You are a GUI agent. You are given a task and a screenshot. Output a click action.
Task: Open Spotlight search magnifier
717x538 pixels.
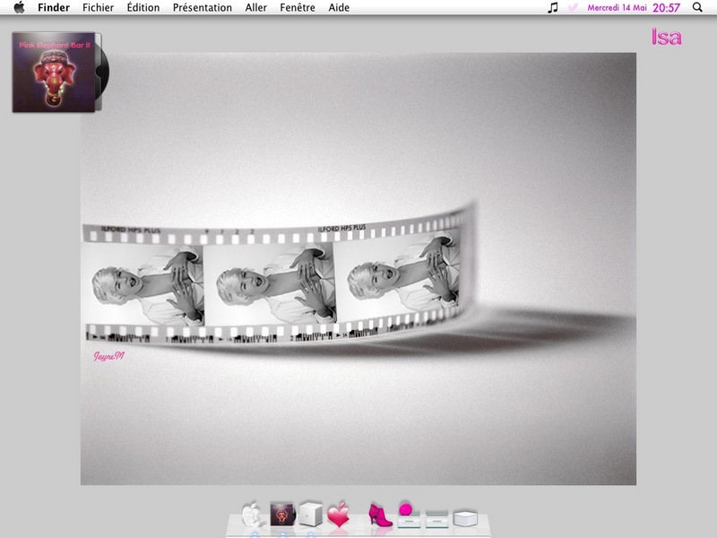[697, 7]
